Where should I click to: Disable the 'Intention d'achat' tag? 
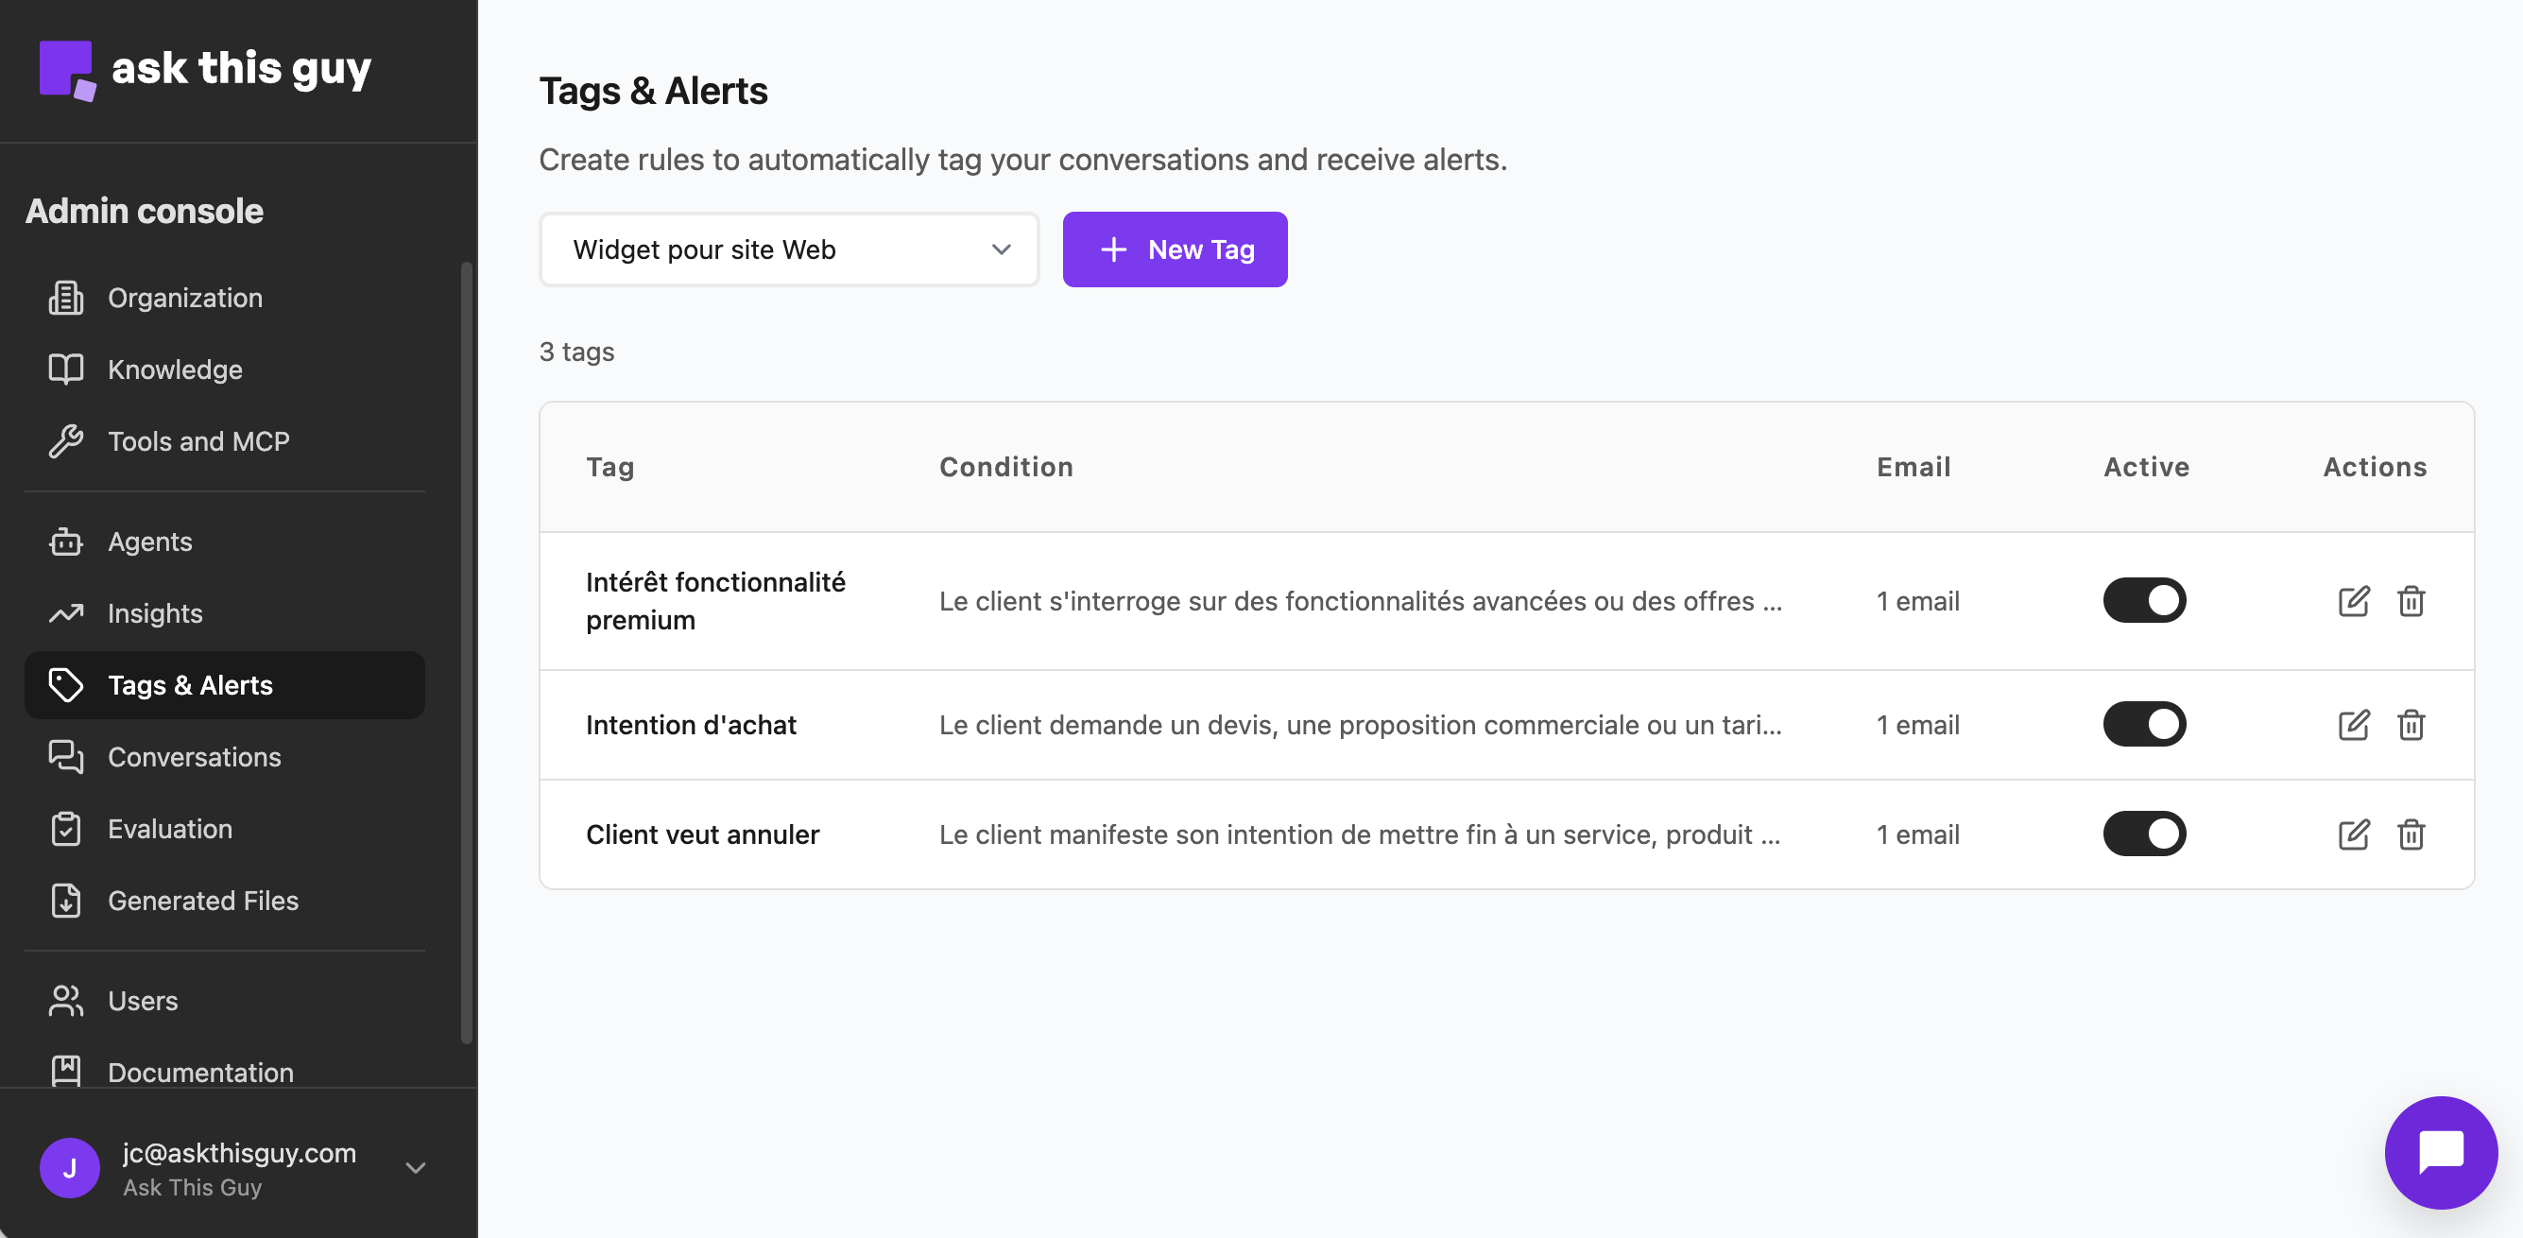coord(2145,725)
